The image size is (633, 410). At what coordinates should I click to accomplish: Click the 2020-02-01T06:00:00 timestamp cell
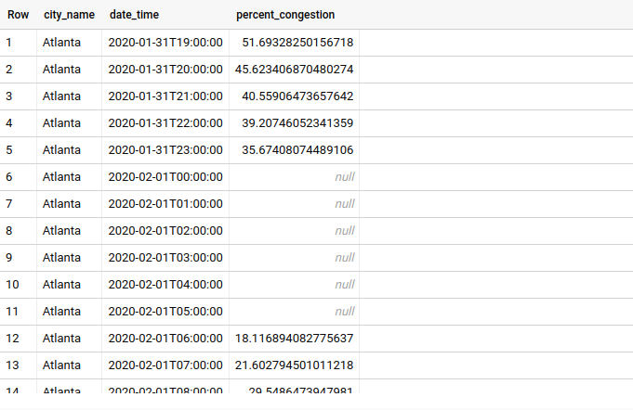coord(165,339)
